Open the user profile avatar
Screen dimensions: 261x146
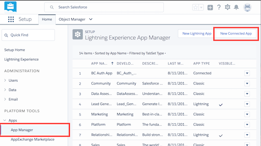click(247, 7)
